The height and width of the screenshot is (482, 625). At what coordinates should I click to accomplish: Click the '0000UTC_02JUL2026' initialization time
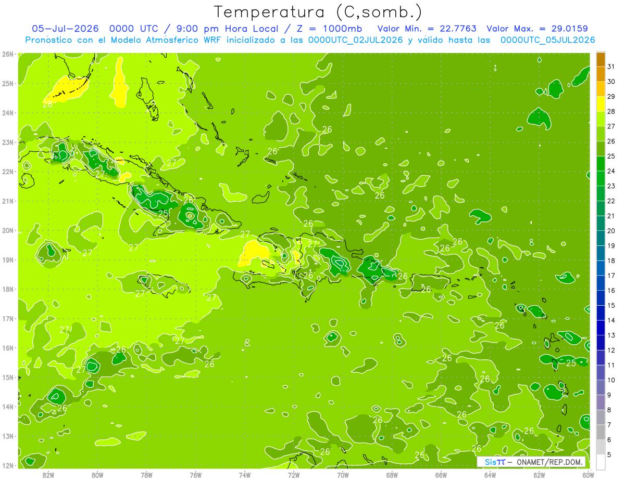[356, 40]
